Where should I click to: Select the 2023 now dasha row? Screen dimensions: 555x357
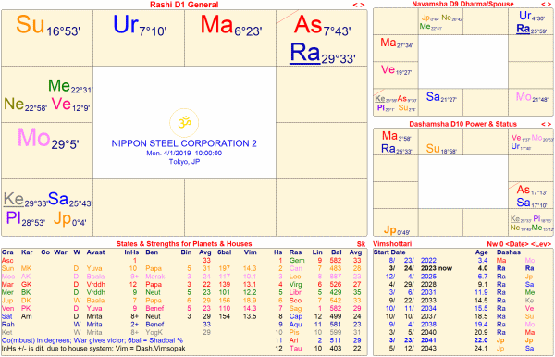pyautogui.click(x=462, y=268)
